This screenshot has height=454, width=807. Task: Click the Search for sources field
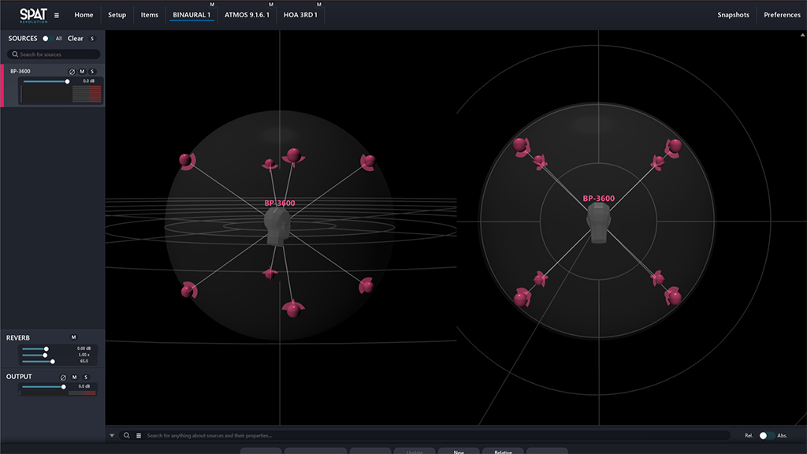click(55, 54)
